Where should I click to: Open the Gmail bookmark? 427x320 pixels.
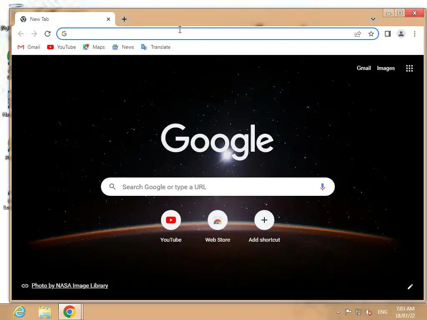tap(29, 47)
